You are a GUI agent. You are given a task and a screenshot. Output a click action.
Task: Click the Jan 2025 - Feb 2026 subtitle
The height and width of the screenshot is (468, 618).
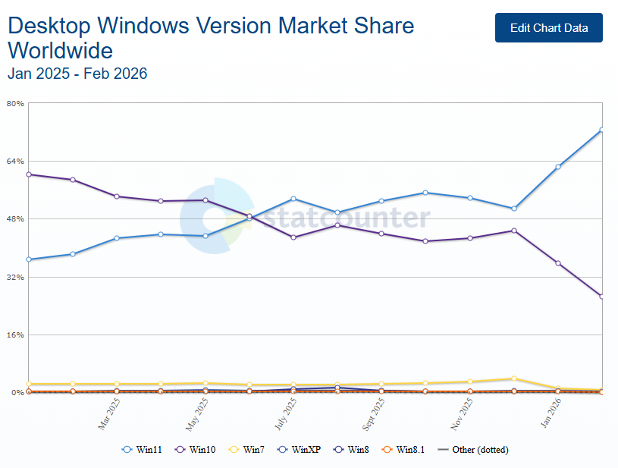pos(77,74)
